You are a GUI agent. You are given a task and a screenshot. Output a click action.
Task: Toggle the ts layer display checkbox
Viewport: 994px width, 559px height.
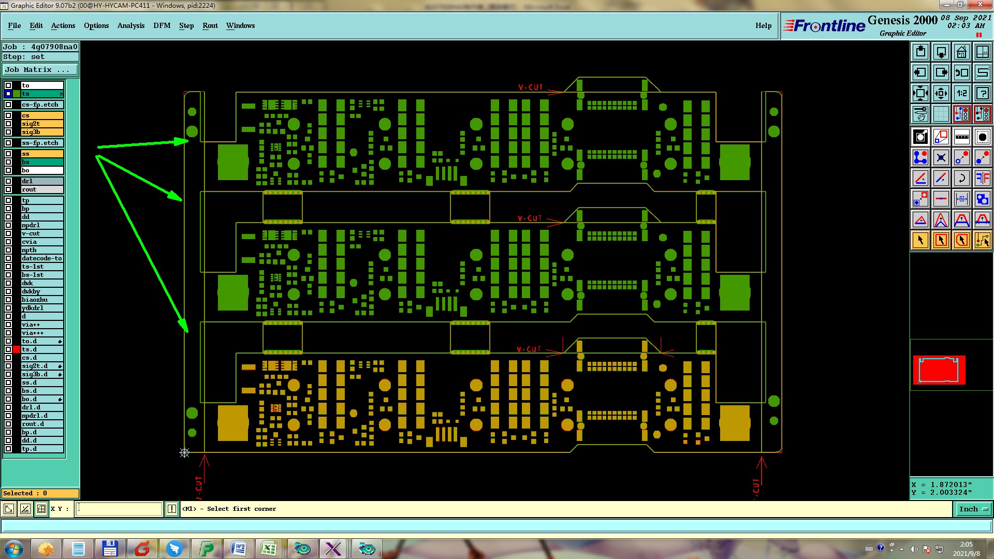pos(8,94)
